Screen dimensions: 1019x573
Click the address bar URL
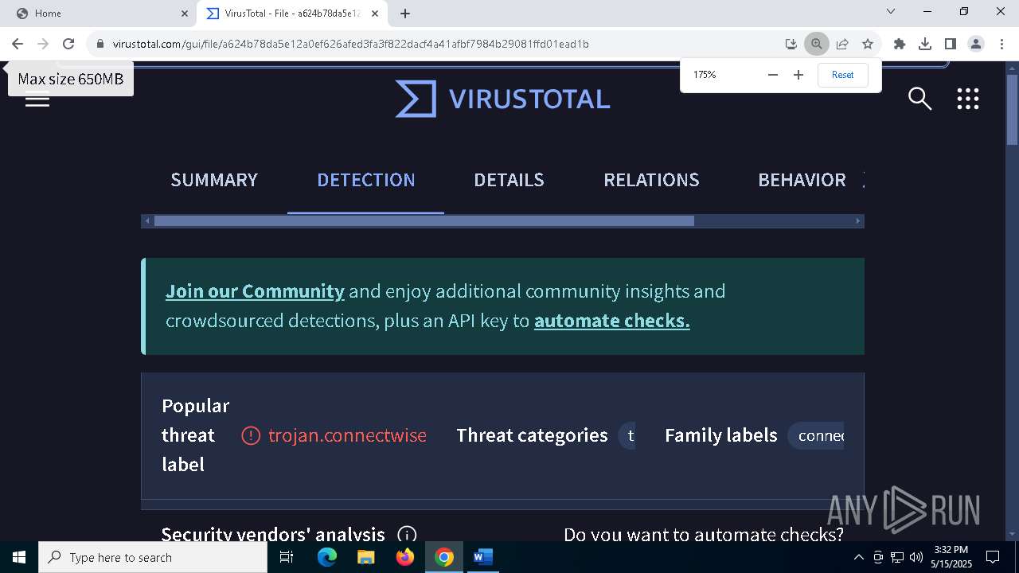click(351, 44)
